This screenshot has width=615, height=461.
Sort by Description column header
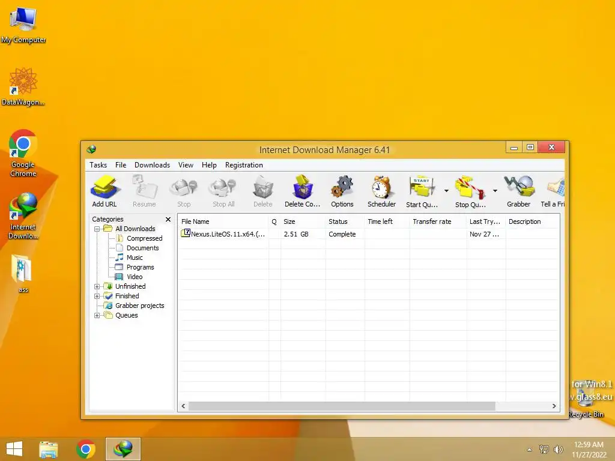click(533, 221)
